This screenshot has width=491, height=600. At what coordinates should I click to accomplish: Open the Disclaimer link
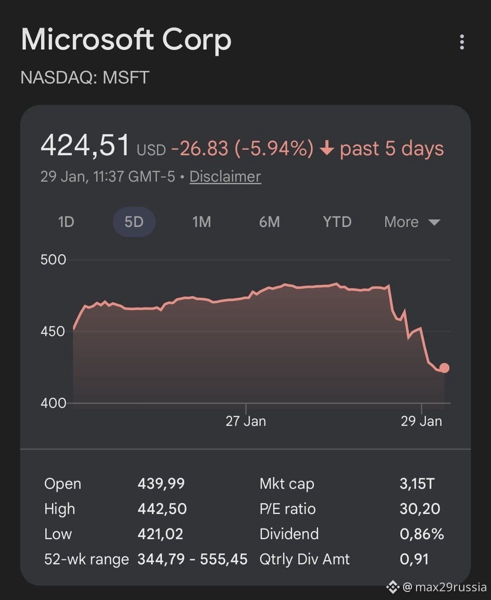click(x=225, y=176)
